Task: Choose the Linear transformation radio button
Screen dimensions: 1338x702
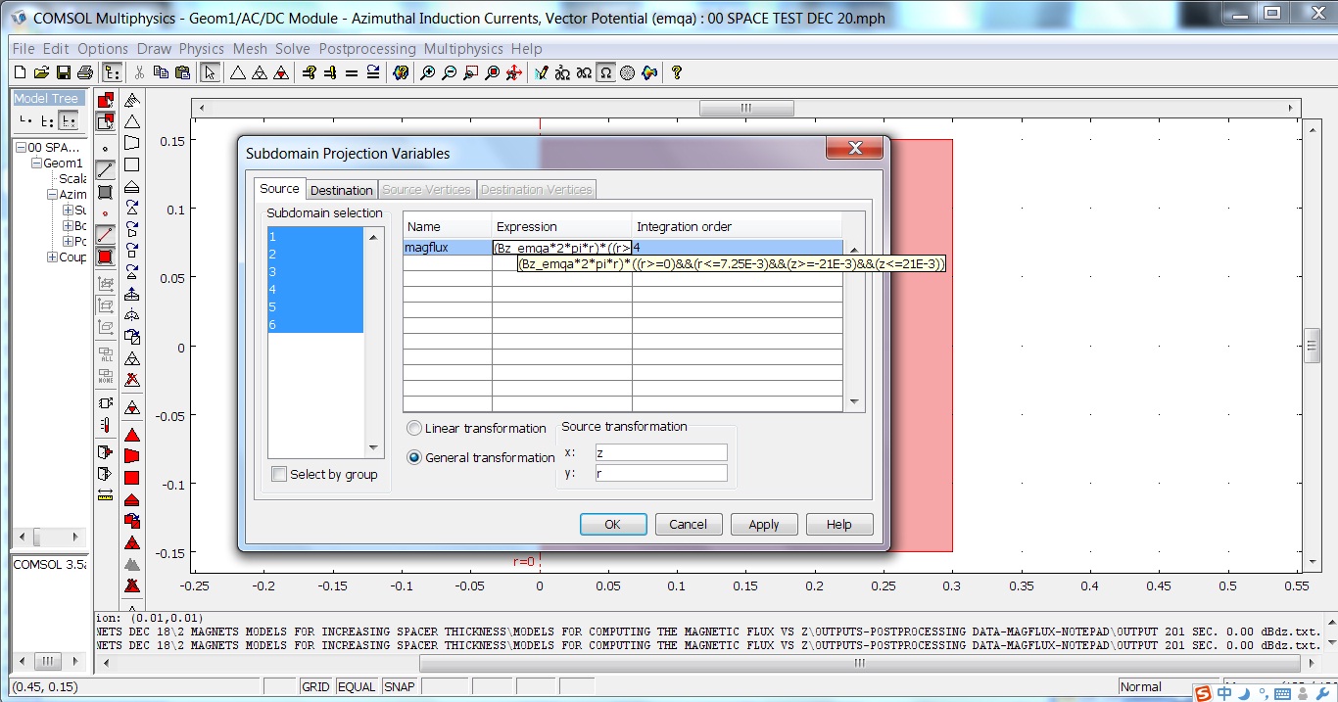Action: point(414,429)
